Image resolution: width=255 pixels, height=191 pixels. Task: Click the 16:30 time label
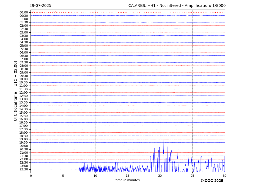(x=24, y=122)
